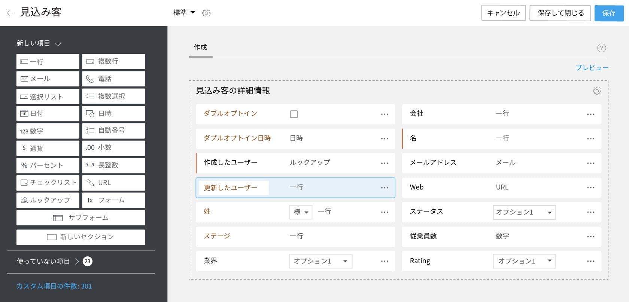Image resolution: width=629 pixels, height=302 pixels.
Task: Open three-dot menu for Rating field
Action: pyautogui.click(x=590, y=261)
